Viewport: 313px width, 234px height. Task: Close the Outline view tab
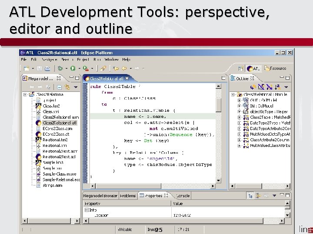[x=252, y=78]
